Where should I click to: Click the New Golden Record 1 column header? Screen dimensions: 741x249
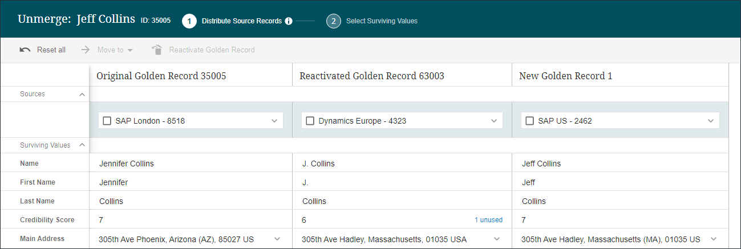[x=565, y=76]
